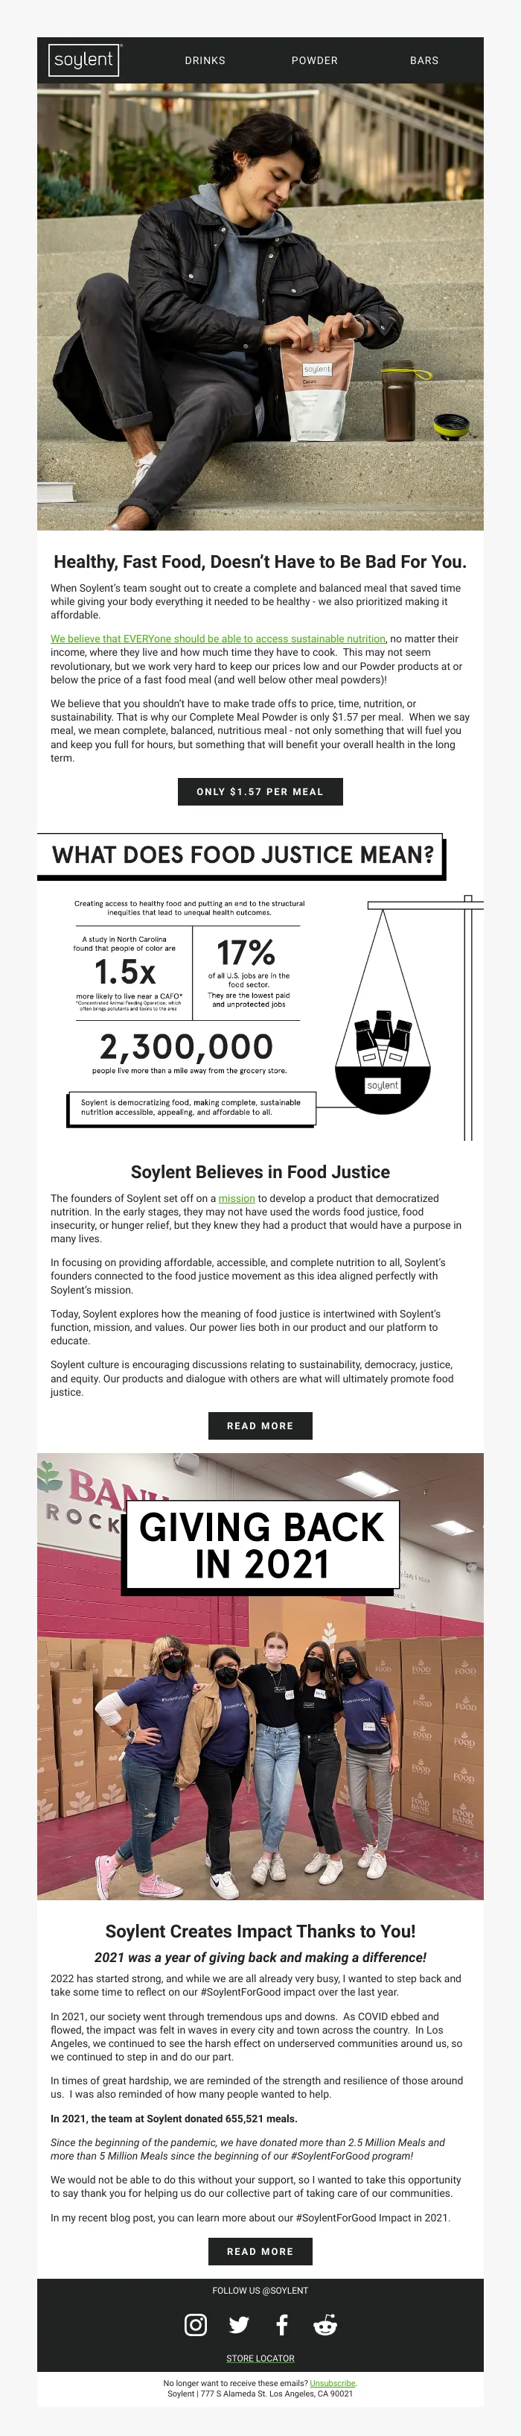Click the hero photo of man opening Soylent pouch
Image resolution: width=521 pixels, height=2436 pixels.
tap(260, 307)
